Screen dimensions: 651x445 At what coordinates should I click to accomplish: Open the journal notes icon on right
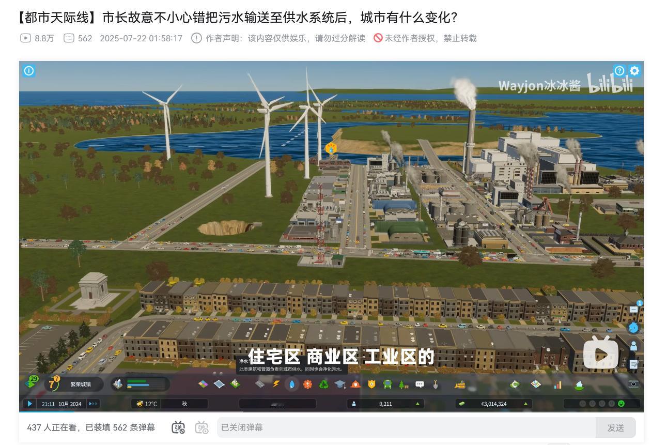tap(633, 364)
